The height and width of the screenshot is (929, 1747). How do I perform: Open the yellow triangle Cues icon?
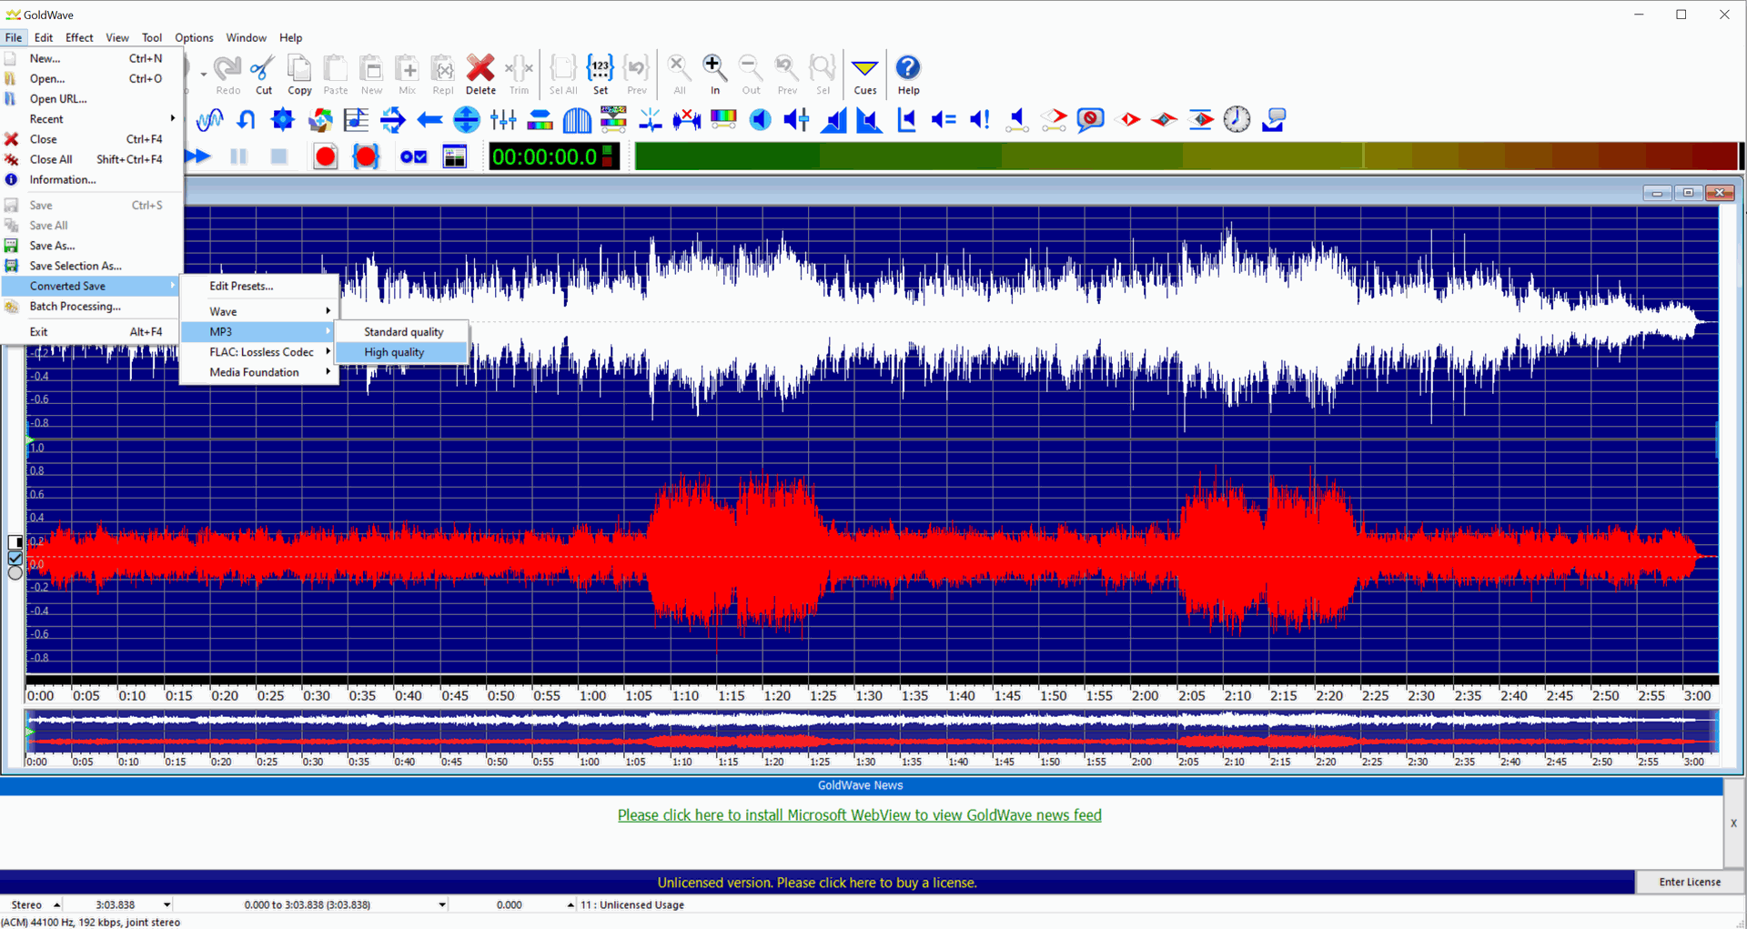(x=864, y=75)
